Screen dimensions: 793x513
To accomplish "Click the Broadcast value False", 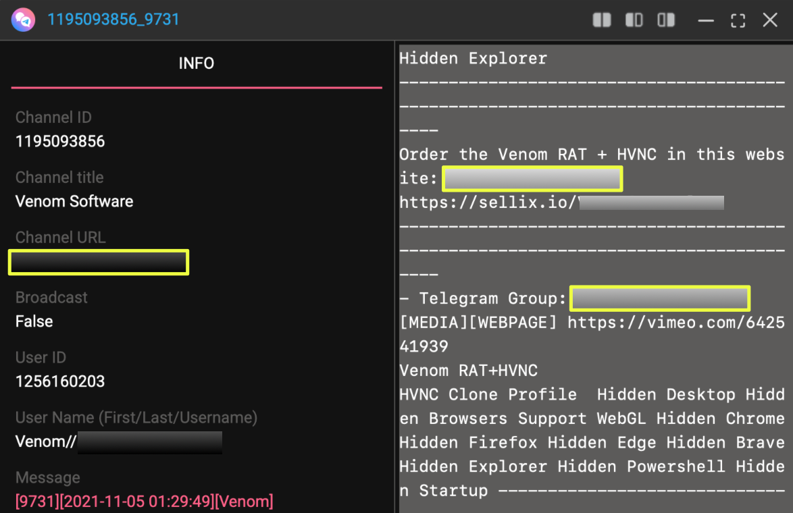I will (34, 321).
